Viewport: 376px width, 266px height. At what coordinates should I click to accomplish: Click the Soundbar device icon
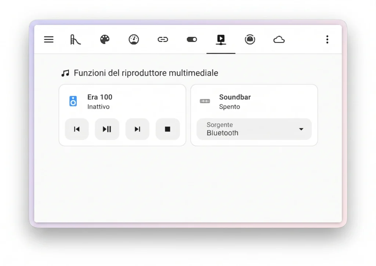(x=205, y=101)
